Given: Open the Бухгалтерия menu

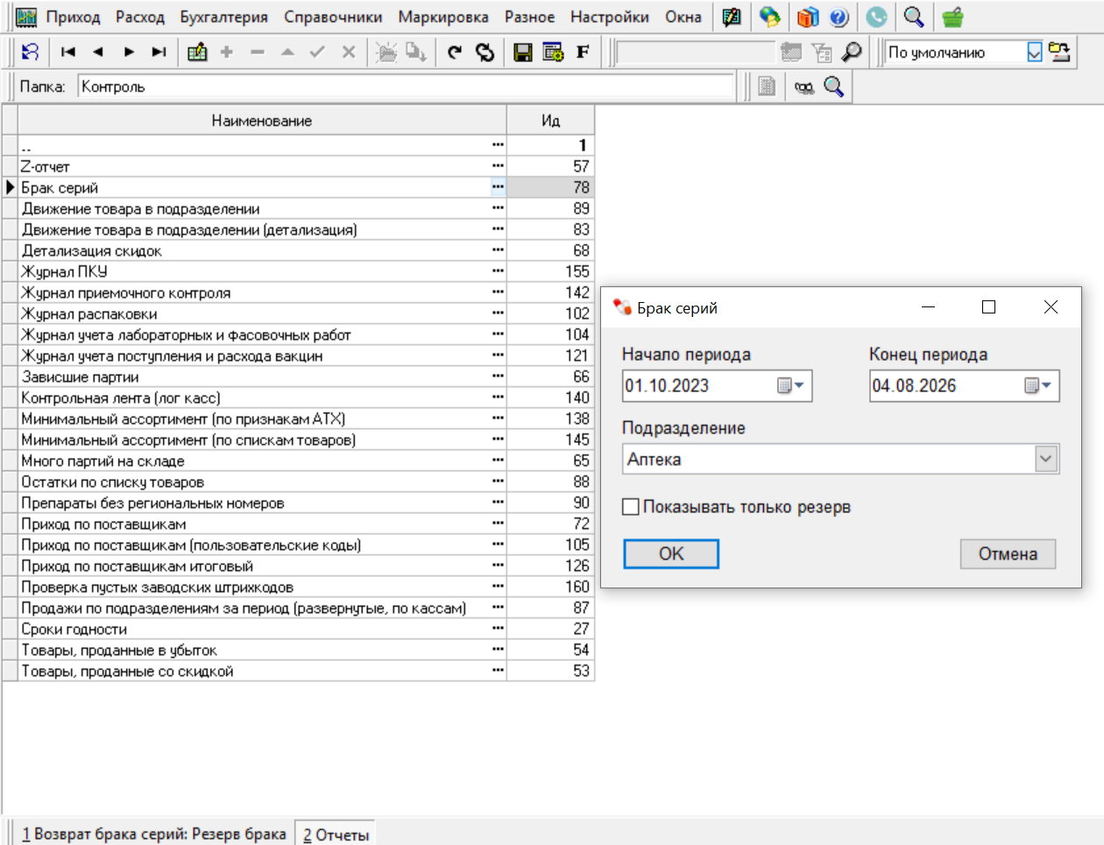Looking at the screenshot, I should point(223,17).
